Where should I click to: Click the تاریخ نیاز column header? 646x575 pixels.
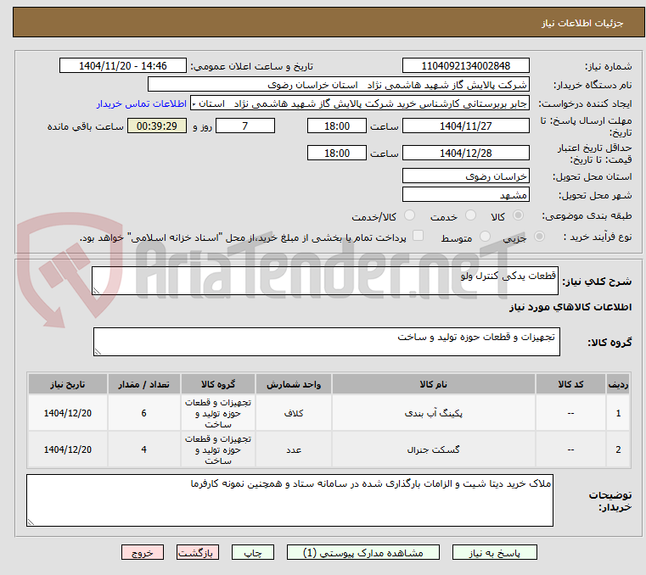coord(68,384)
